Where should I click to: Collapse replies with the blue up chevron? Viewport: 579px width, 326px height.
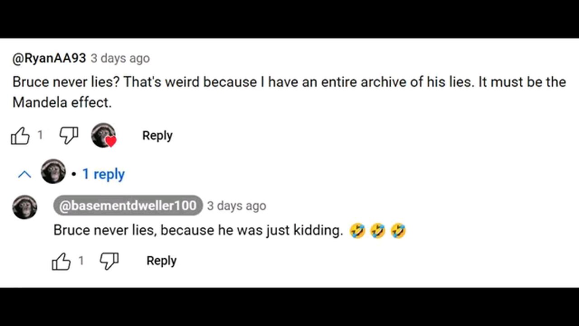point(24,174)
